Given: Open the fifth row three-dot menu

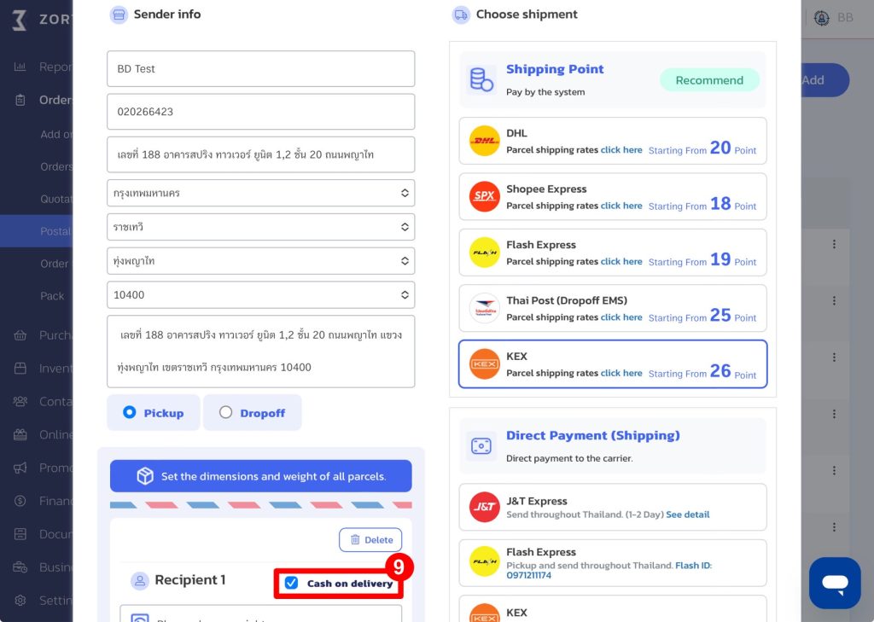Looking at the screenshot, I should pos(834,470).
